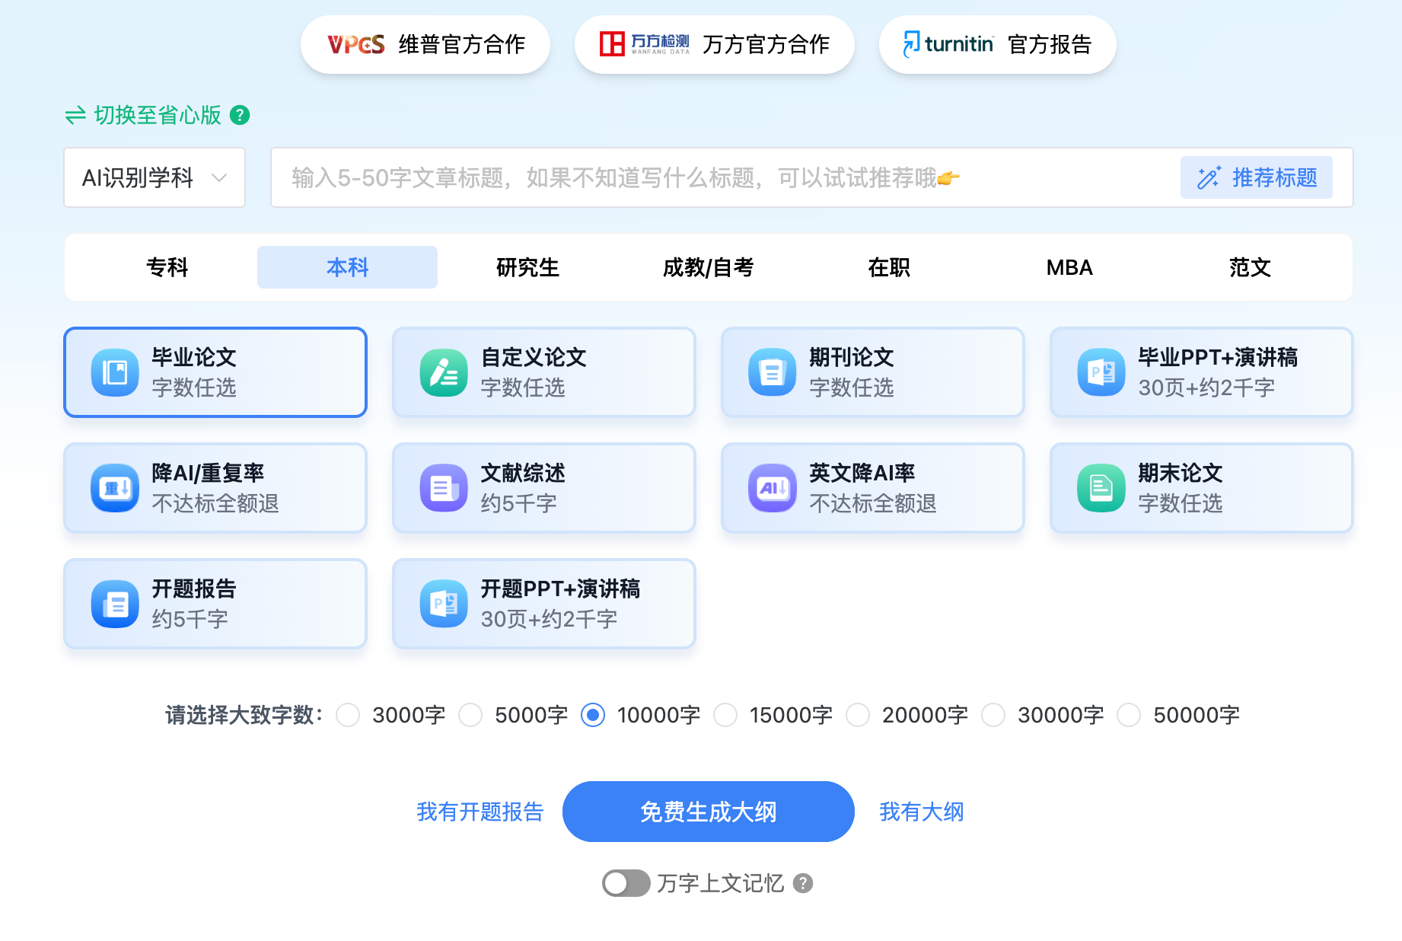
Task: Click the 开题PPT+演讲稿 icon
Action: click(444, 604)
